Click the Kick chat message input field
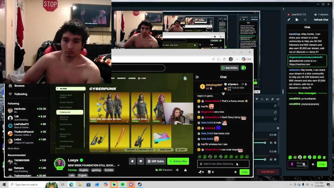Viewport: 334px width, 188px height. [x=223, y=164]
